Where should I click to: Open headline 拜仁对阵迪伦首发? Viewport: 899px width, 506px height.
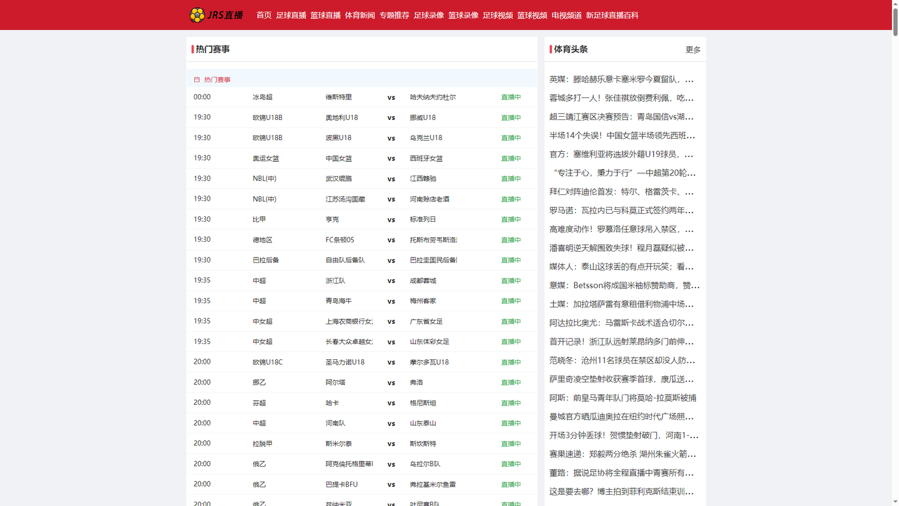coord(622,192)
